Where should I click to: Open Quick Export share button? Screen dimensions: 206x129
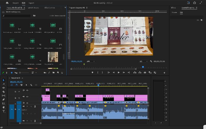195,3
